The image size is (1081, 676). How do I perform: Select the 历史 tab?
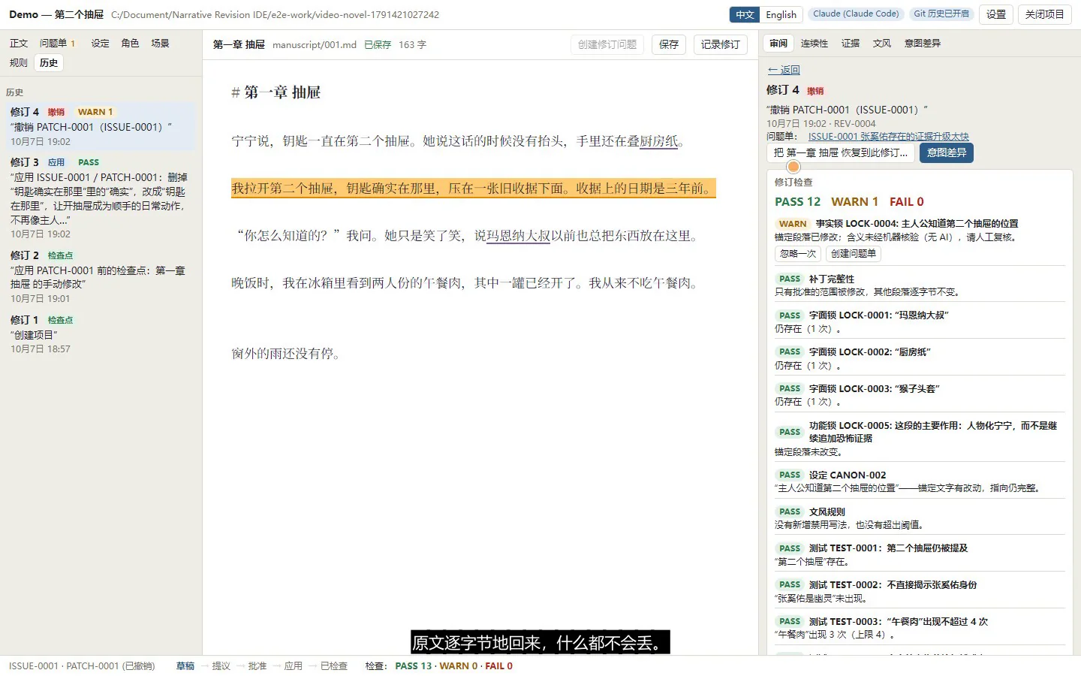click(x=49, y=63)
